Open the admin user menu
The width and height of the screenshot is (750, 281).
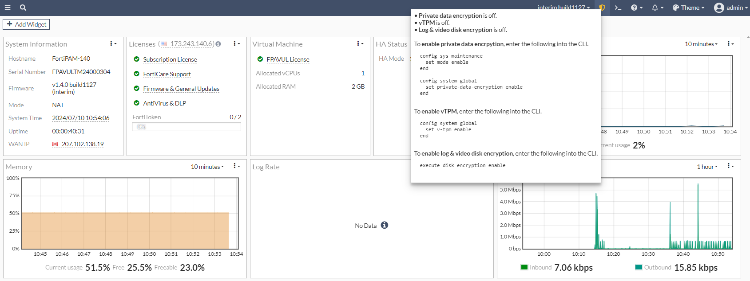(730, 8)
